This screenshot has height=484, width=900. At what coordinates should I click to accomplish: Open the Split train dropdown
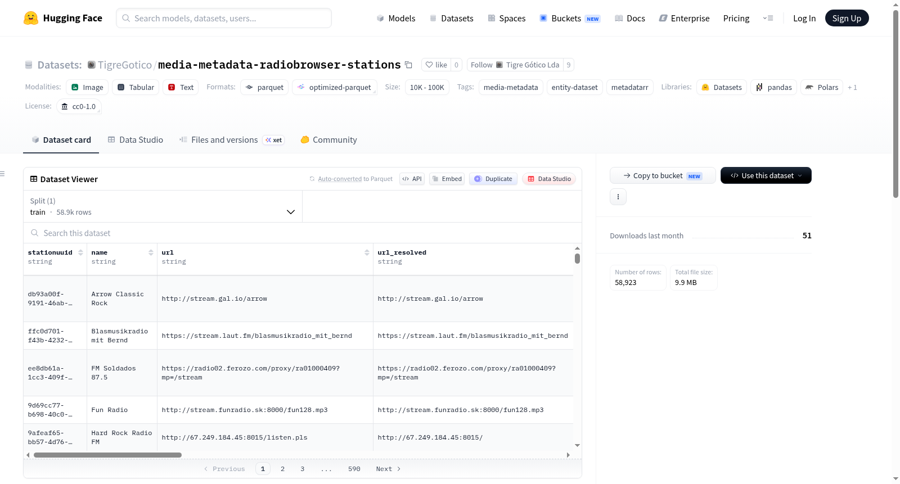tap(163, 206)
